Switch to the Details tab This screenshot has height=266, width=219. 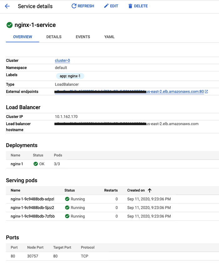pyautogui.click(x=54, y=37)
